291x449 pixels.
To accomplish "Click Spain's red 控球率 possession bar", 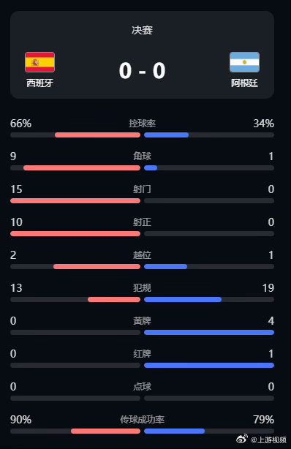I will pyautogui.click(x=98, y=135).
